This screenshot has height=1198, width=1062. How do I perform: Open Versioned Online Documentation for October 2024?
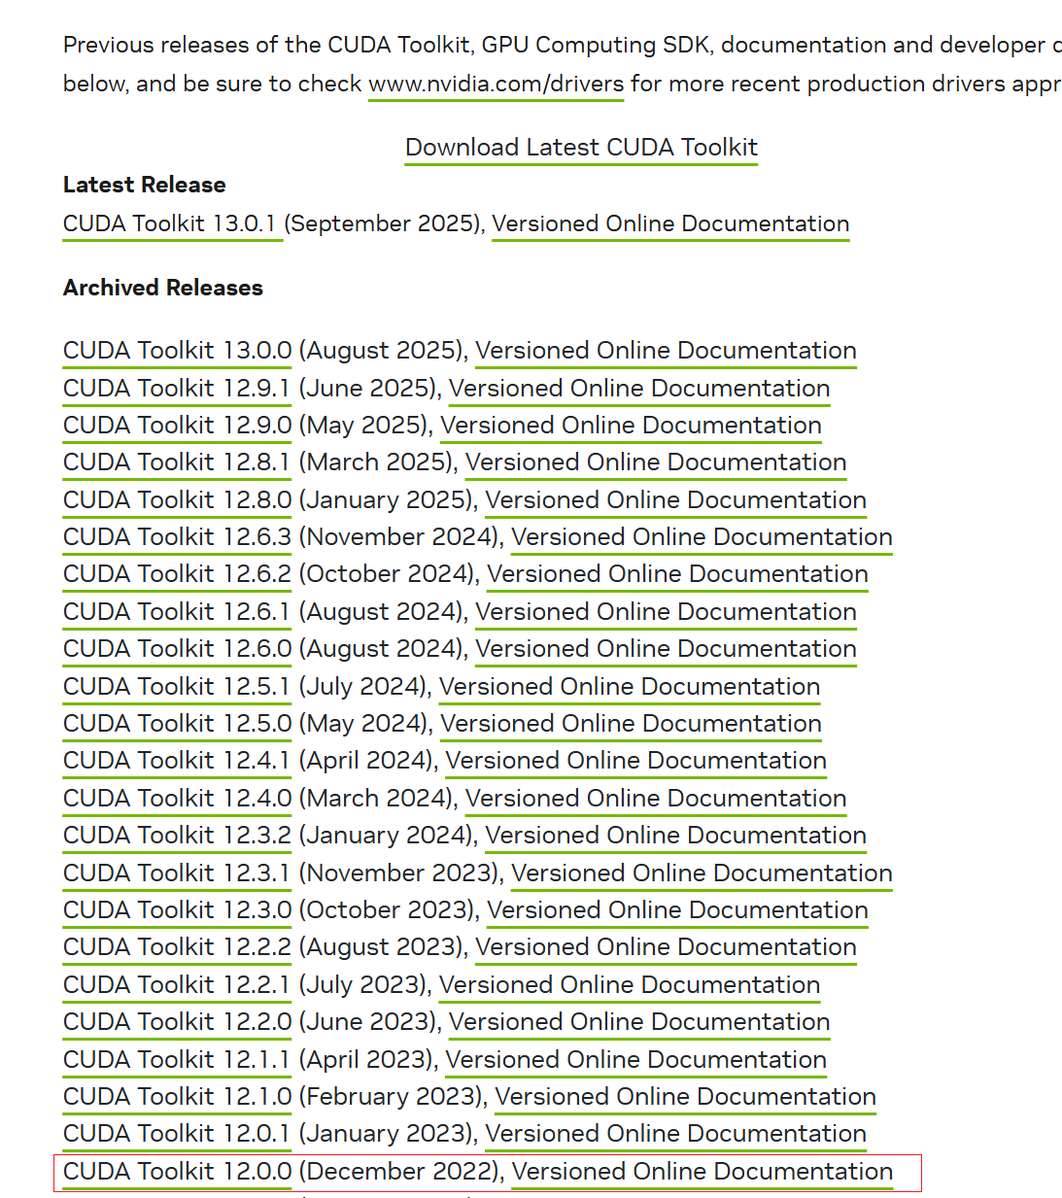click(x=677, y=574)
